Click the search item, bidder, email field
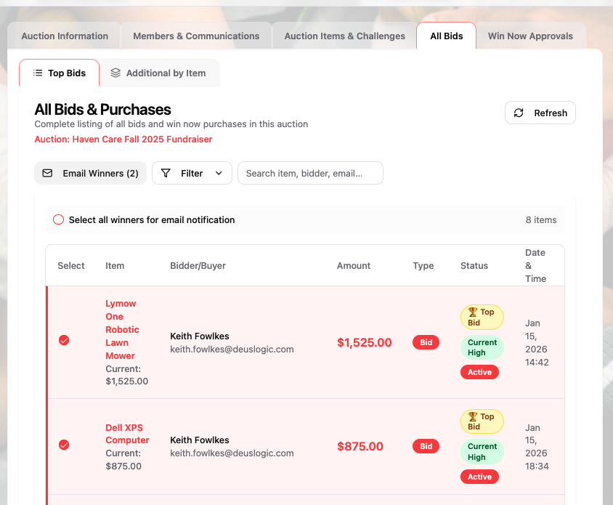This screenshot has width=613, height=505. point(310,174)
